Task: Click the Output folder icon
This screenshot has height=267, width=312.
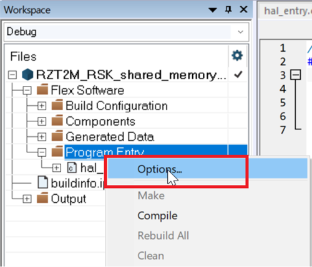Action: pyautogui.click(x=42, y=198)
